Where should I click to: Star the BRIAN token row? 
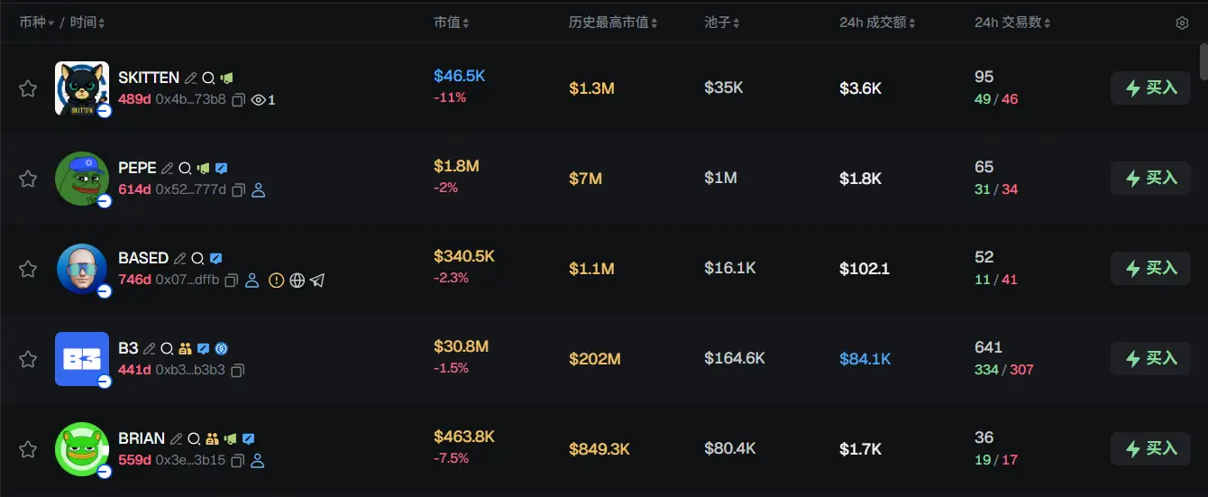coord(28,449)
